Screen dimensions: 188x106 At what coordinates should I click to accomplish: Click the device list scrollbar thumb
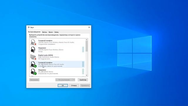[x=87, y=46]
